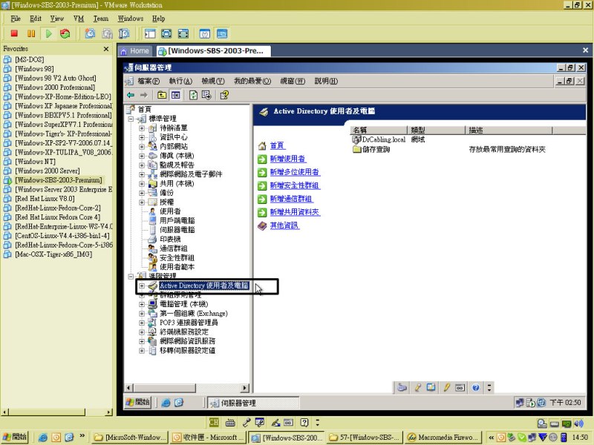Open the VM menu in VMware
This screenshot has width=594, height=445.
[79, 19]
